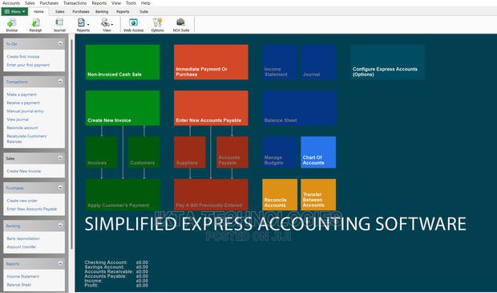Open the blue Journal tile

[x=318, y=63]
